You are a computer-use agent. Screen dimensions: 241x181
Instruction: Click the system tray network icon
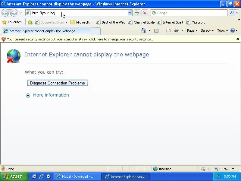pos(218,176)
